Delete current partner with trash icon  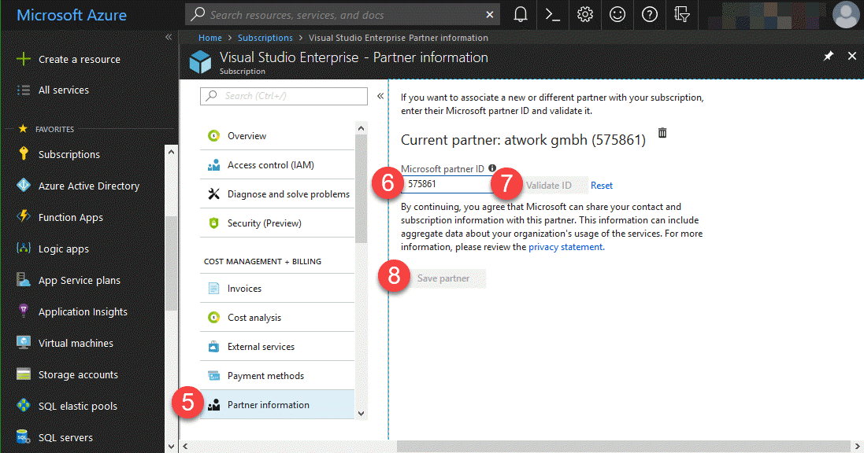[x=662, y=133]
